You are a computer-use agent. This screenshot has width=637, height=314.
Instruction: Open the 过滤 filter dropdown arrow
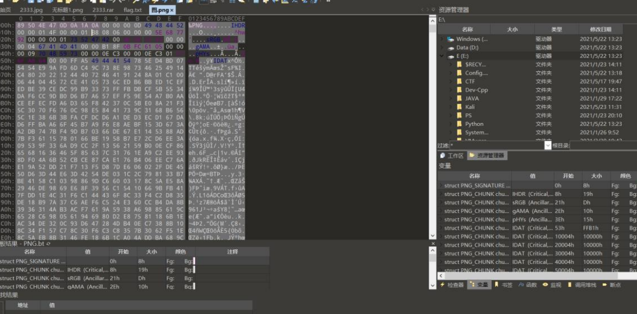(x=548, y=145)
